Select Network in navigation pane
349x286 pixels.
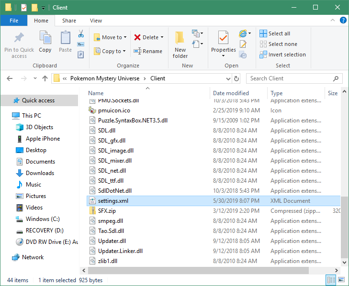tap(33, 257)
